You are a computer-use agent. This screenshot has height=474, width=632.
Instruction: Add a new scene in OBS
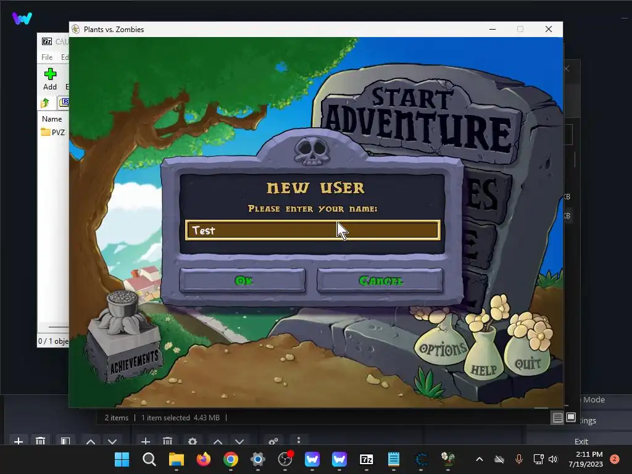point(18,441)
